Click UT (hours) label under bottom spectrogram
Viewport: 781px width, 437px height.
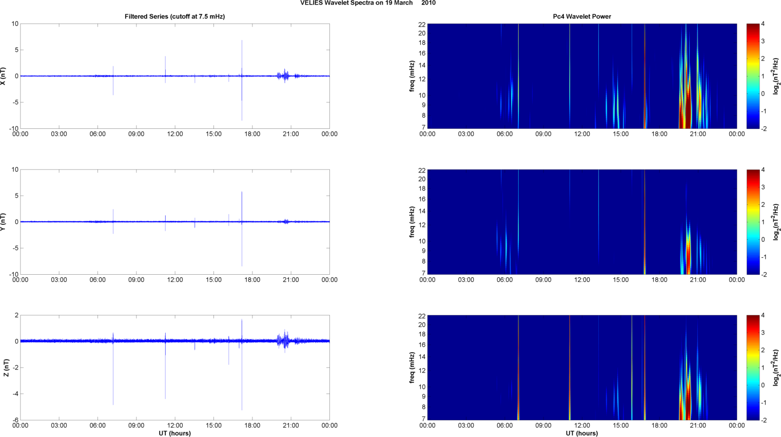coord(581,433)
